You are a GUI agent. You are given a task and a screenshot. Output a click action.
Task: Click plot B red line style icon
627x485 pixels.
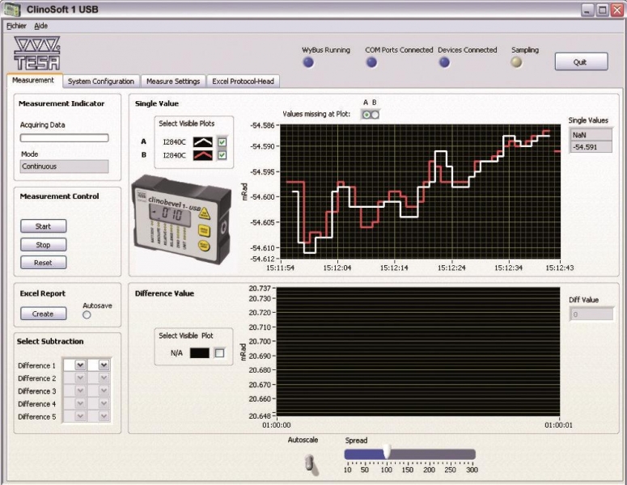(x=203, y=155)
